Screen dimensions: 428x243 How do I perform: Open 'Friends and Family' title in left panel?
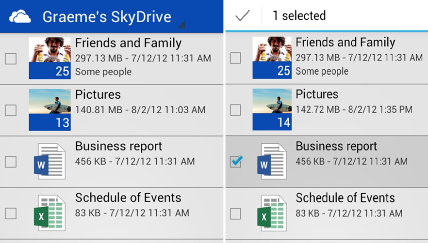click(x=128, y=43)
